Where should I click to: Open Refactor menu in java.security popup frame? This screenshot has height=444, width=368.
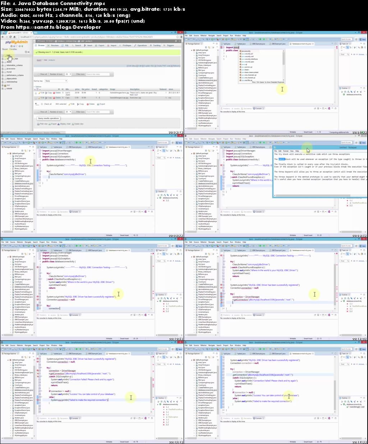click(203, 36)
